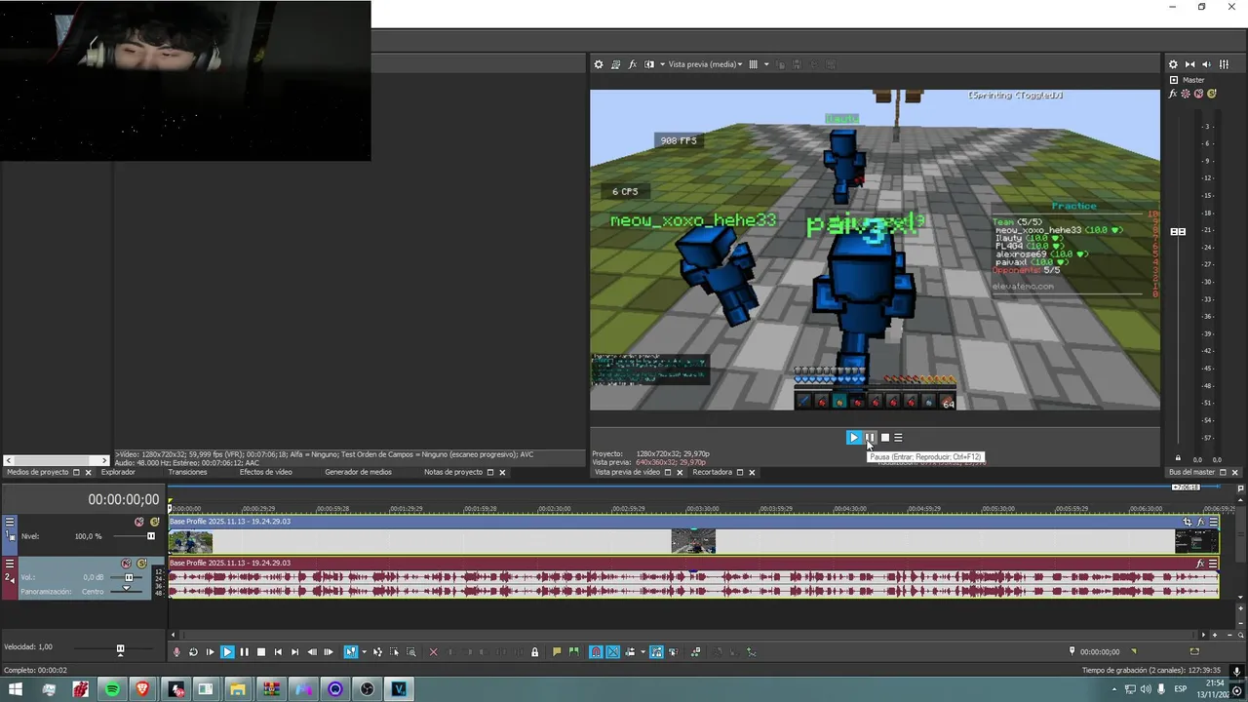Click red Delete X in timeline toolbar
Screen dimensions: 1248x702
434,652
